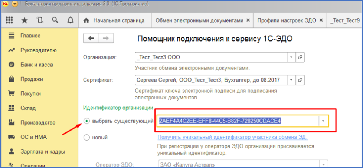Click the Продажи shopping bag icon

click(12, 79)
